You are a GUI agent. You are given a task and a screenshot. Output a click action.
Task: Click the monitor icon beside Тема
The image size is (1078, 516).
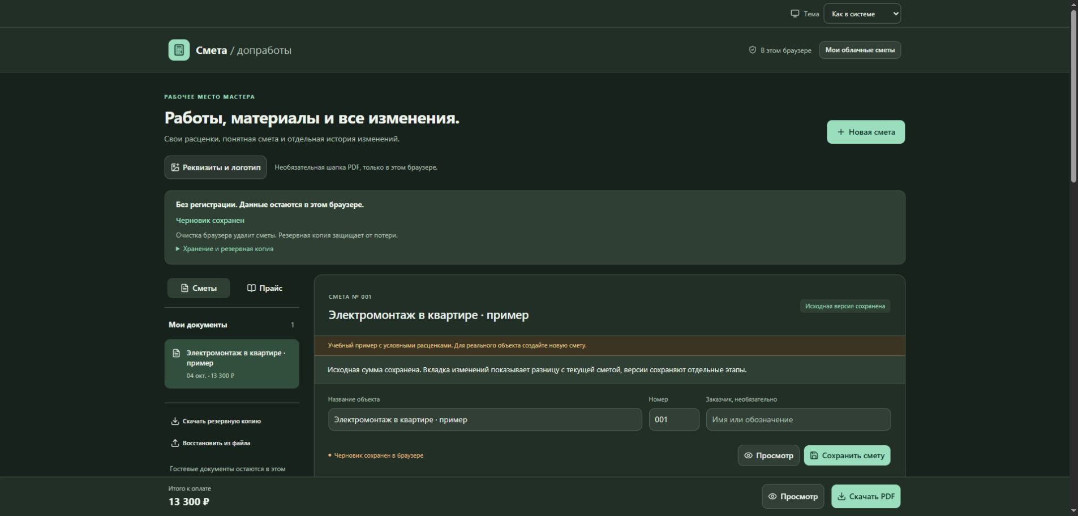(794, 14)
